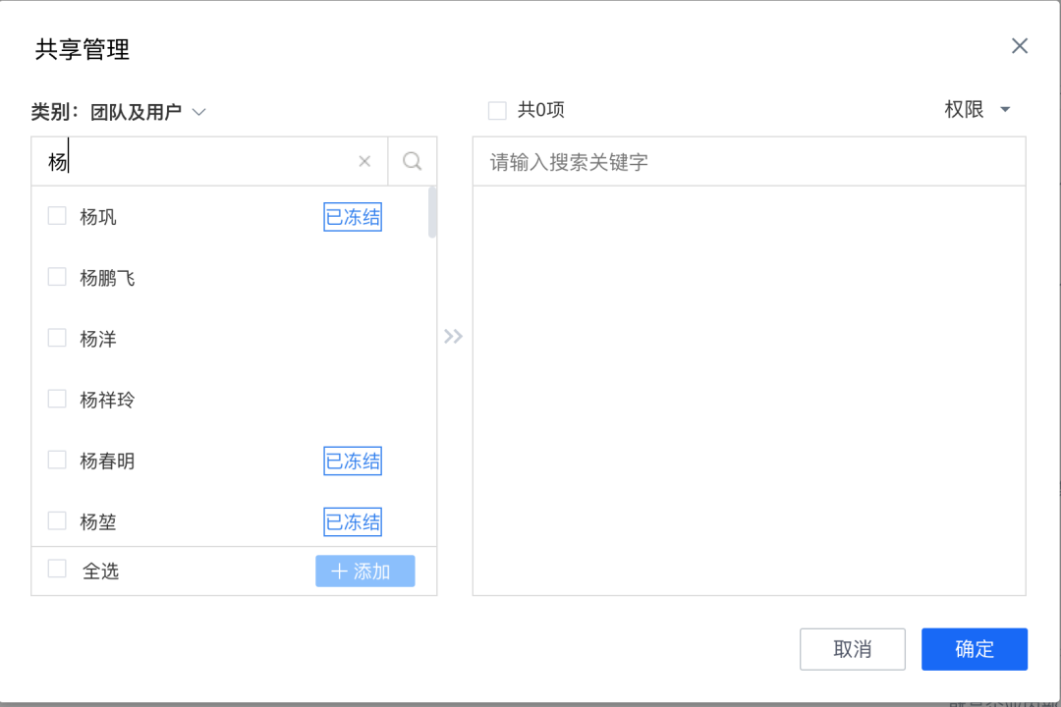This screenshot has width=1061, height=707.
Task: Click the name 杨祥玲
Action: tap(107, 400)
